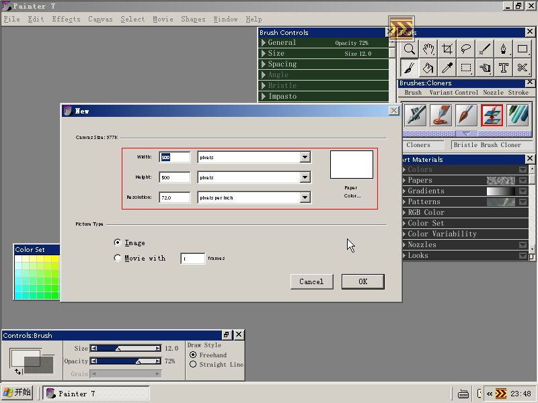Choose the Scissors tool
Image resolution: width=538 pixels, height=403 pixels.
coord(523,68)
